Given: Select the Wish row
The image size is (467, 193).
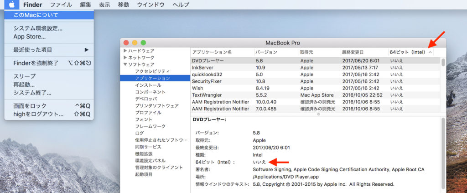Looking at the screenshot, I should [x=315, y=88].
